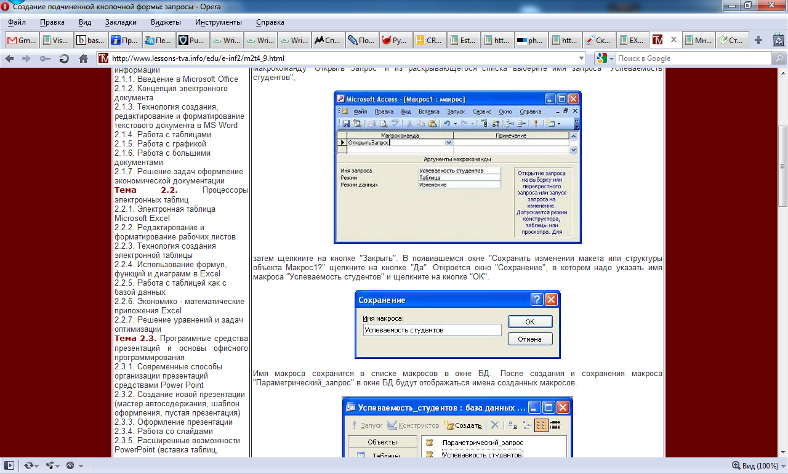Viewport: 788px width, 474px height.
Task: Click Save icon in Microsoft Access macro toolbar
Action: pos(346,123)
